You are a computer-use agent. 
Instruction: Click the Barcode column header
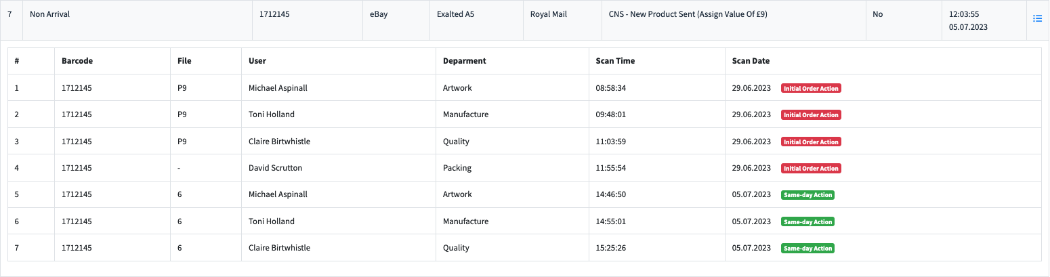pyautogui.click(x=77, y=61)
